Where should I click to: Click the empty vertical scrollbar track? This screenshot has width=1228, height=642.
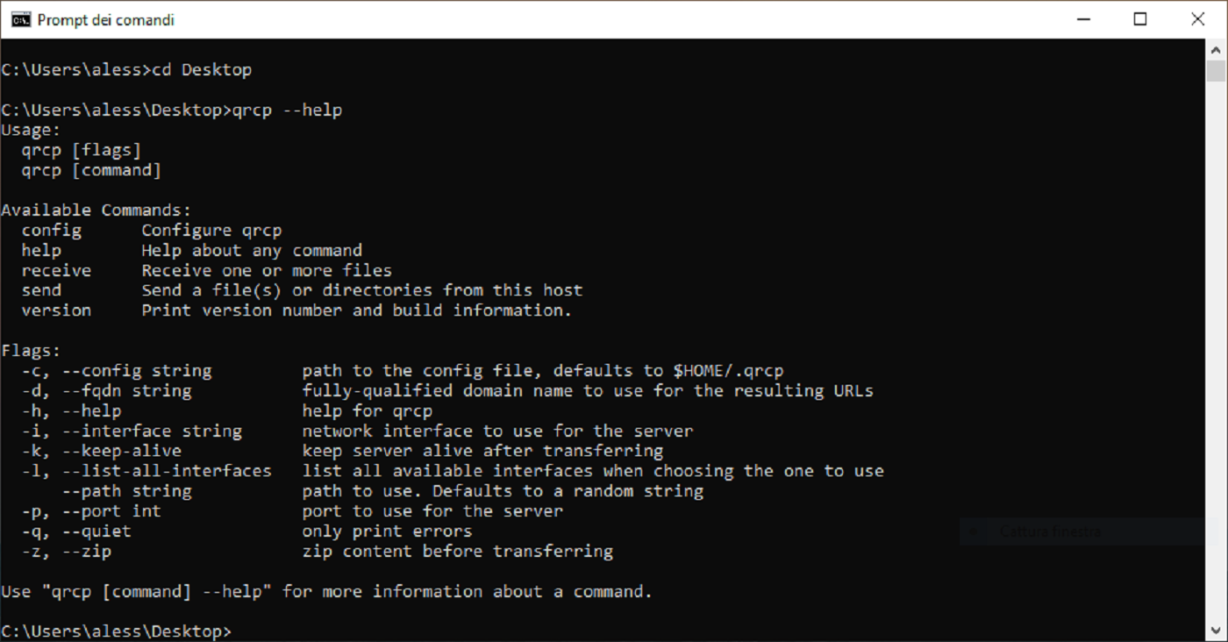[x=1215, y=351]
